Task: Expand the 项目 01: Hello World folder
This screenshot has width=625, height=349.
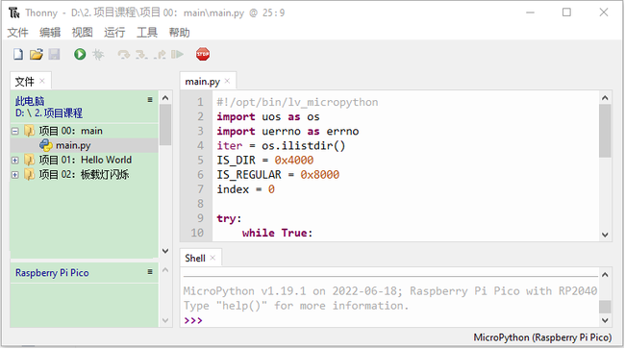Action: pos(15,161)
